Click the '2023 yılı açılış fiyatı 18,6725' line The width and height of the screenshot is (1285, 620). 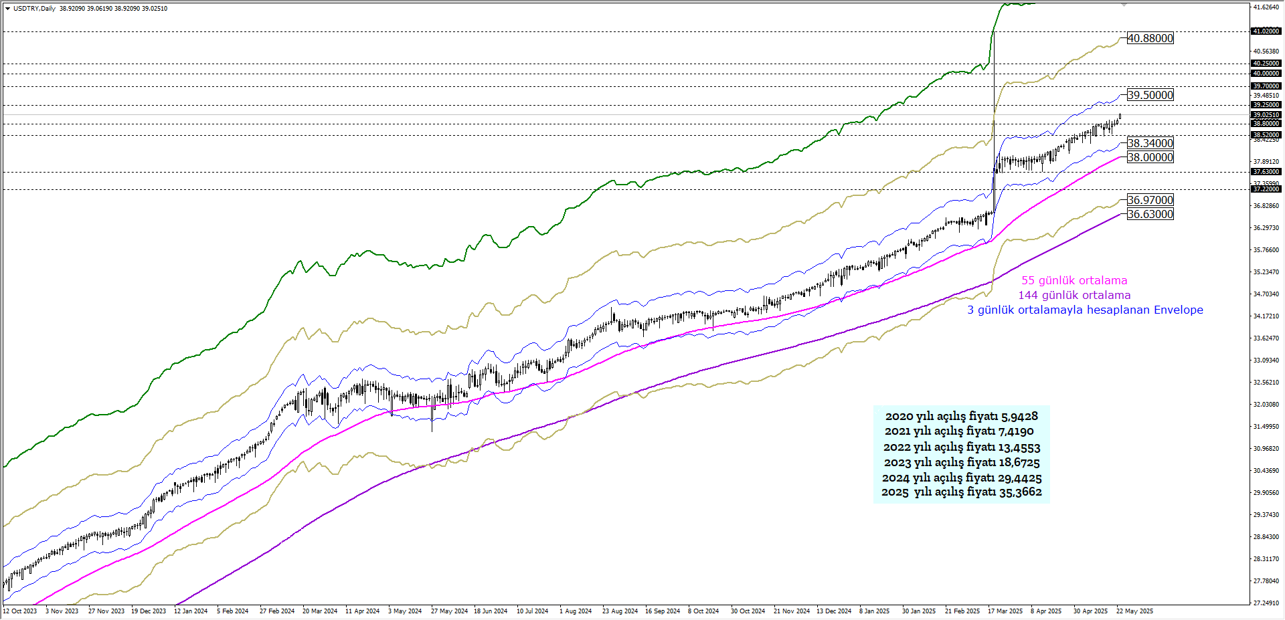click(962, 463)
